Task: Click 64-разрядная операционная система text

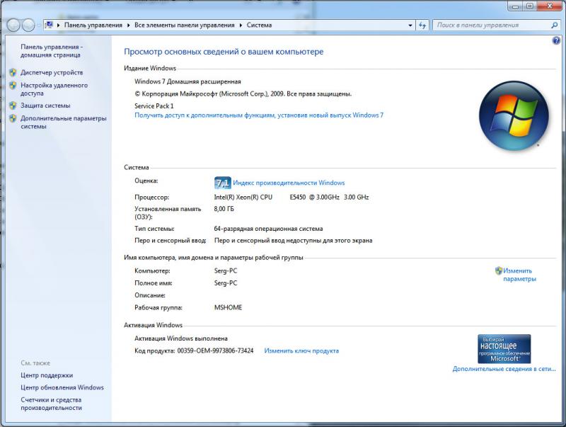Action: coord(268,229)
